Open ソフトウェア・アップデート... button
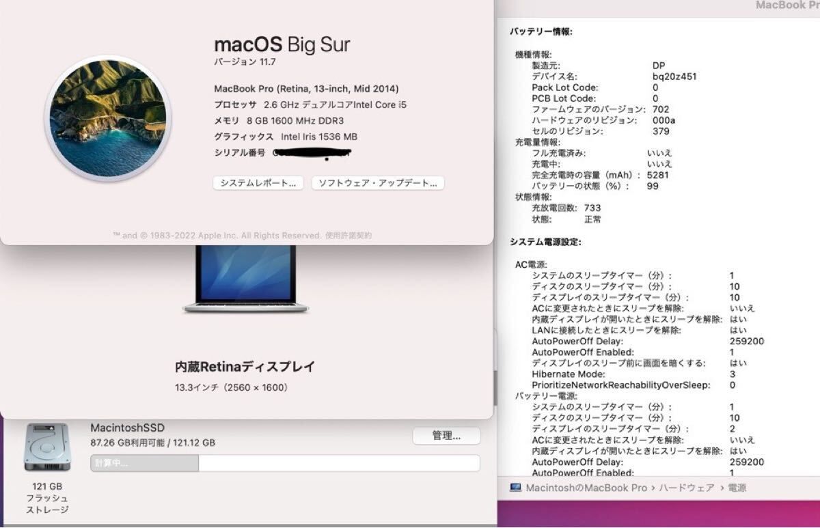This screenshot has height=528, width=820. 378,183
